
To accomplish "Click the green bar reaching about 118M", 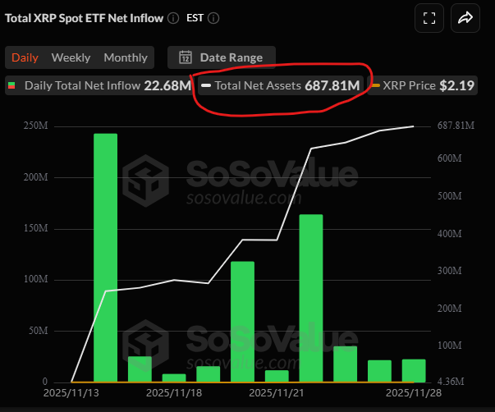I will coord(242,322).
